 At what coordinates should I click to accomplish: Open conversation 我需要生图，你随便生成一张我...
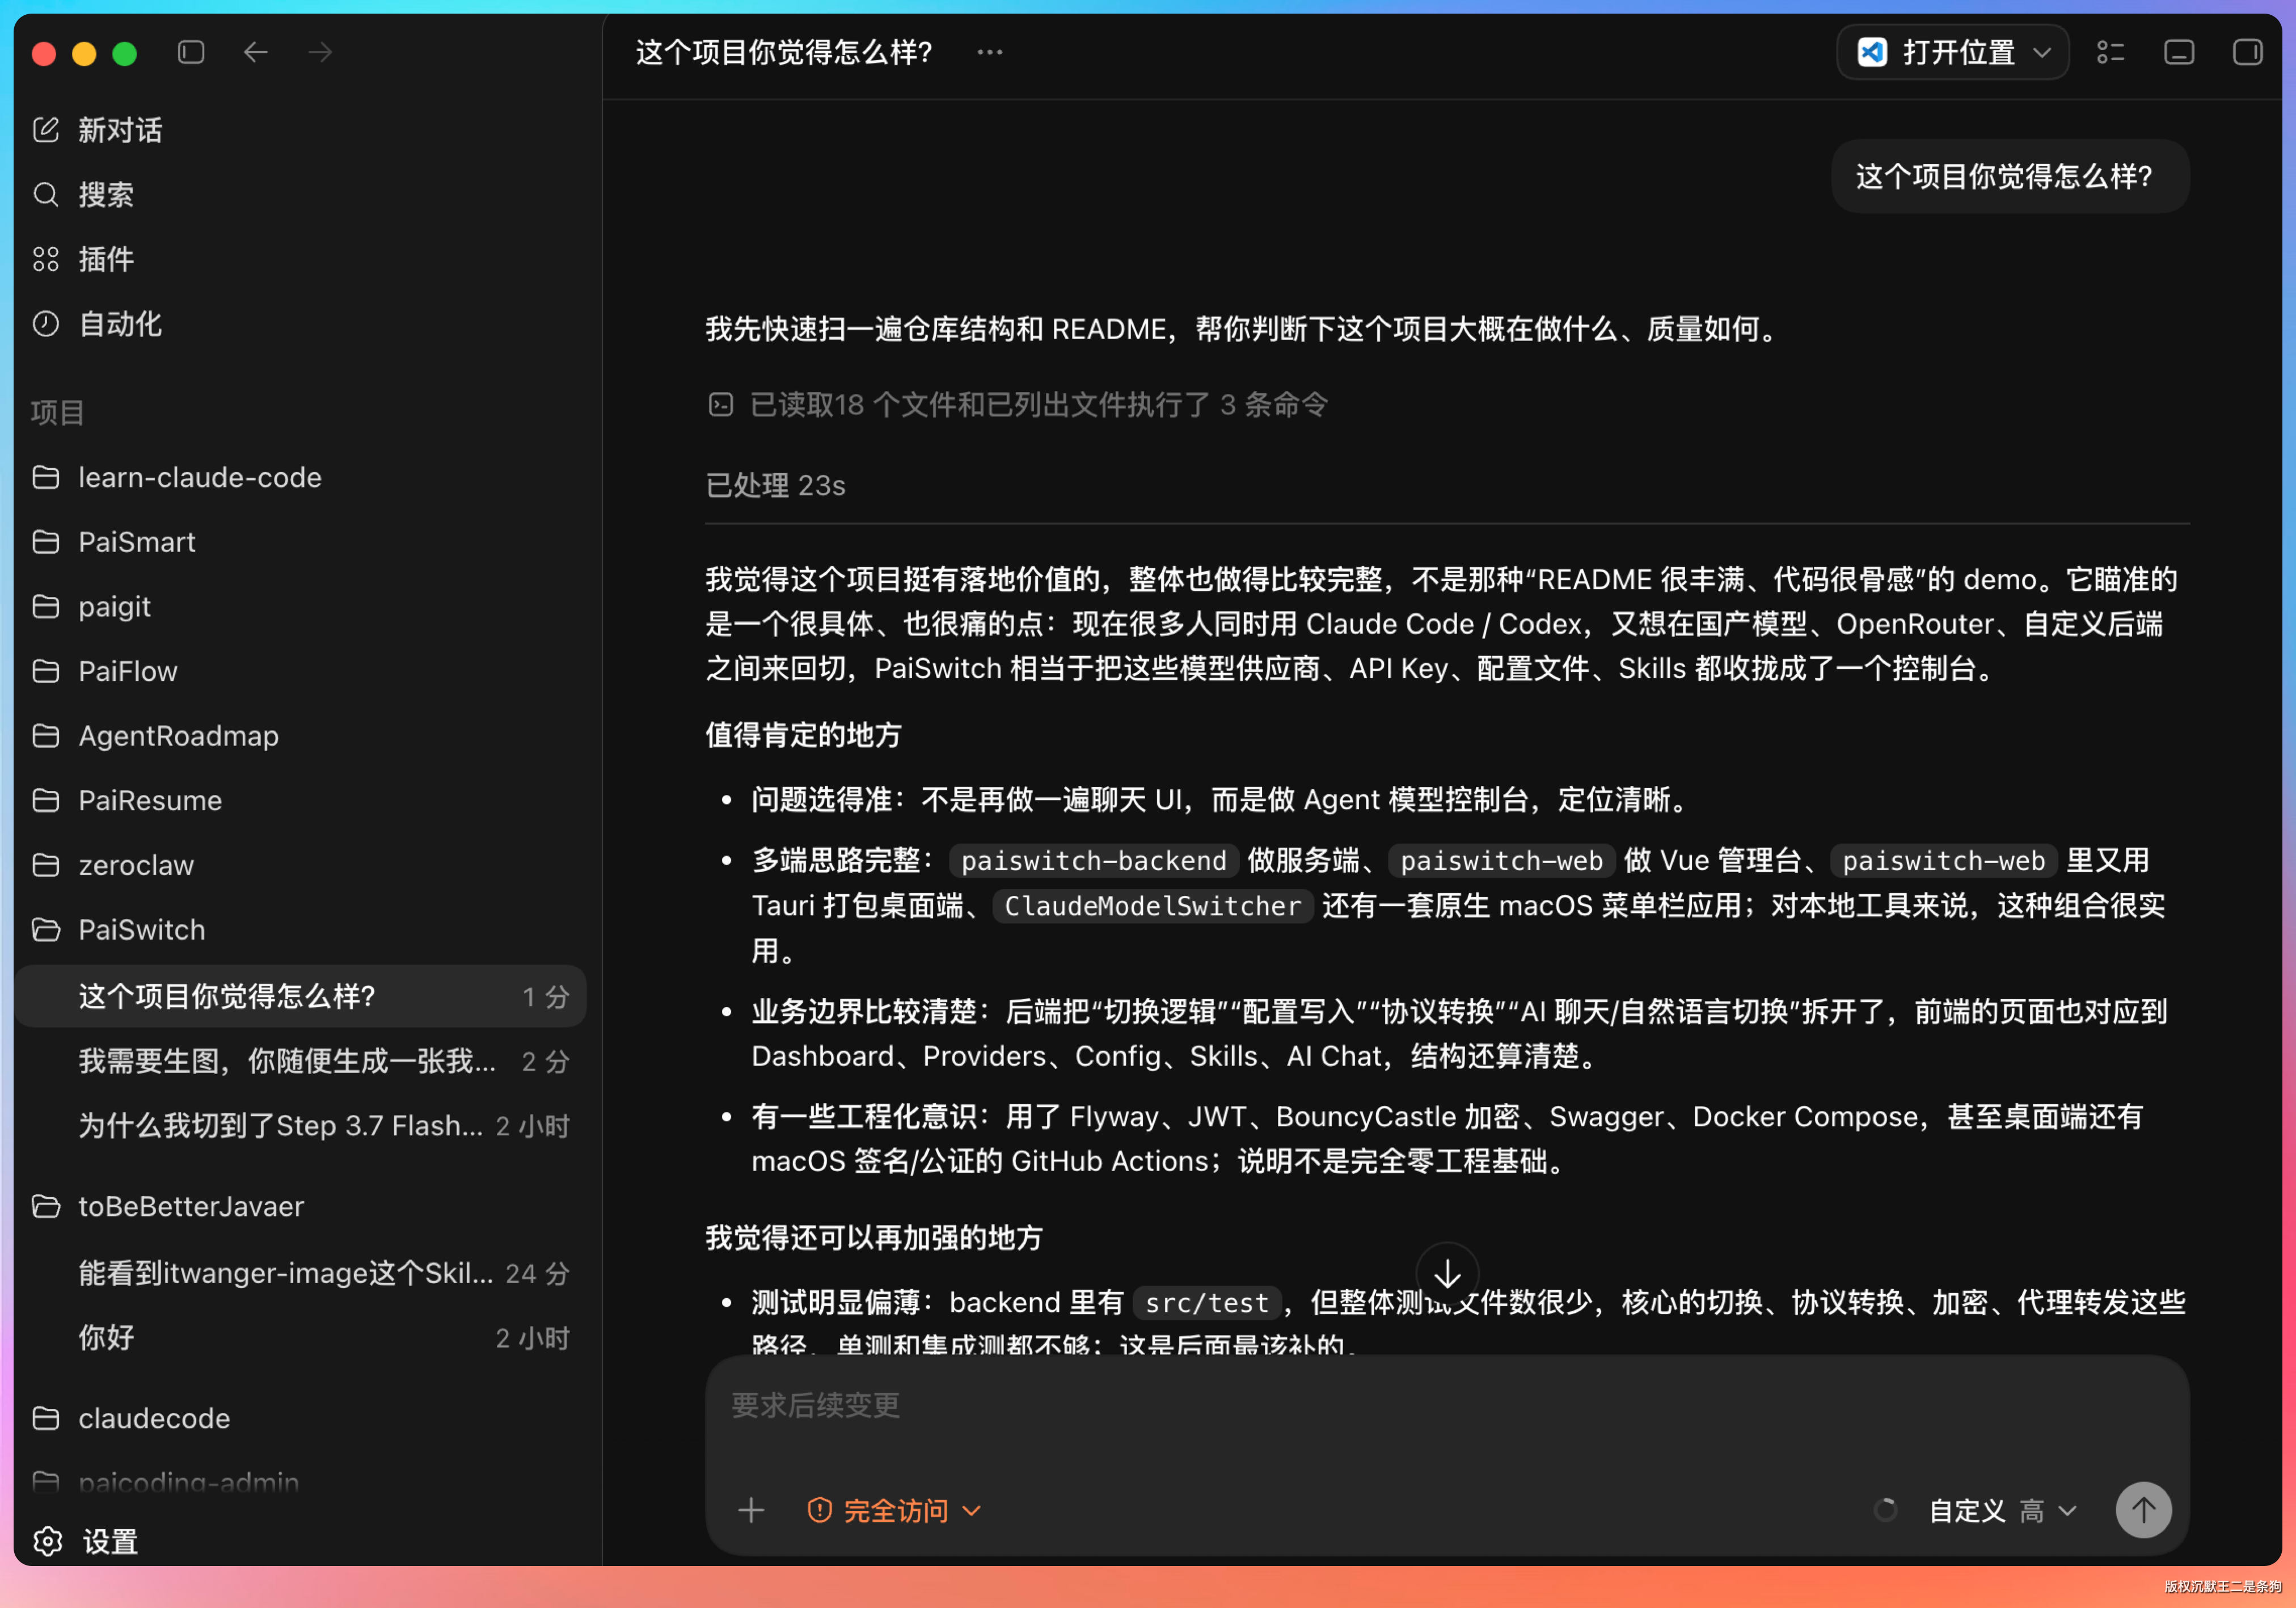click(x=300, y=1060)
